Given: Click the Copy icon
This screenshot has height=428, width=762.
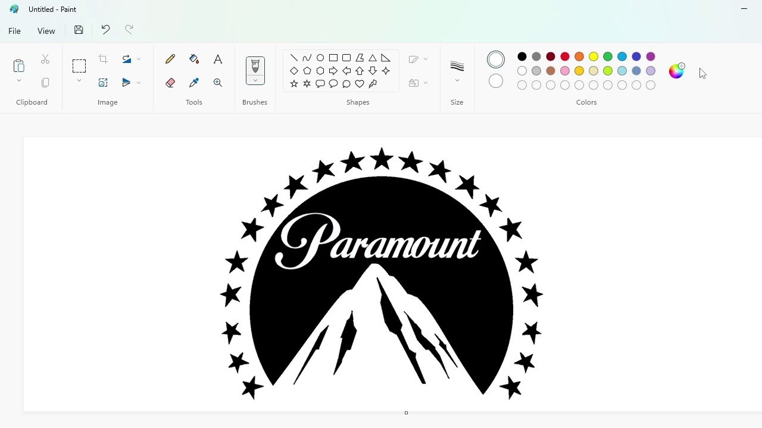Looking at the screenshot, I should coord(45,83).
